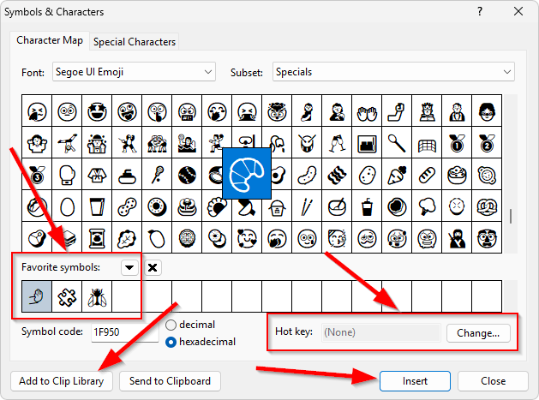
Task: Select the pretzel emoji
Action: click(487, 206)
